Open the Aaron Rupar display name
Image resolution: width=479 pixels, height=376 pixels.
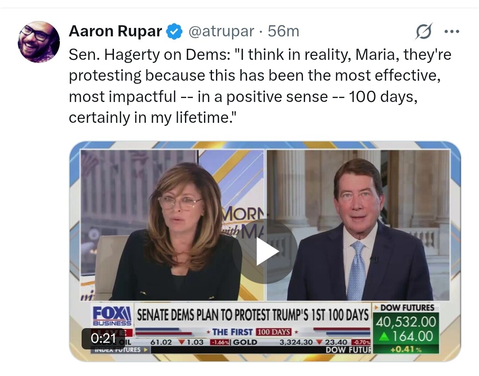coord(115,31)
